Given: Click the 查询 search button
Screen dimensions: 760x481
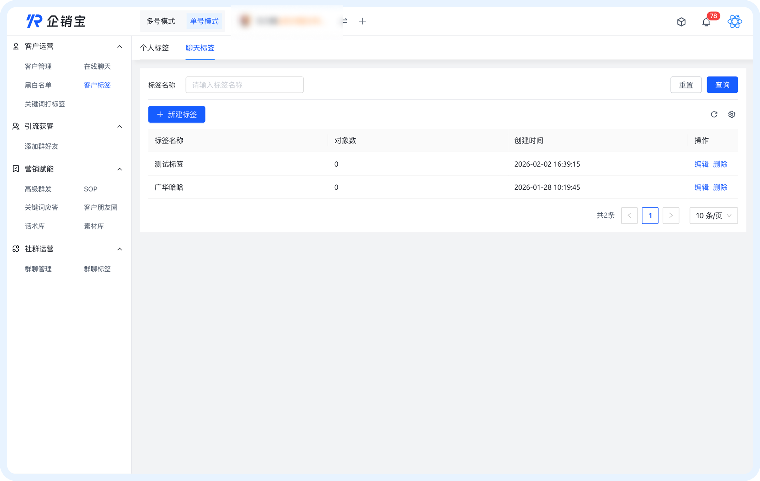Looking at the screenshot, I should tap(722, 85).
